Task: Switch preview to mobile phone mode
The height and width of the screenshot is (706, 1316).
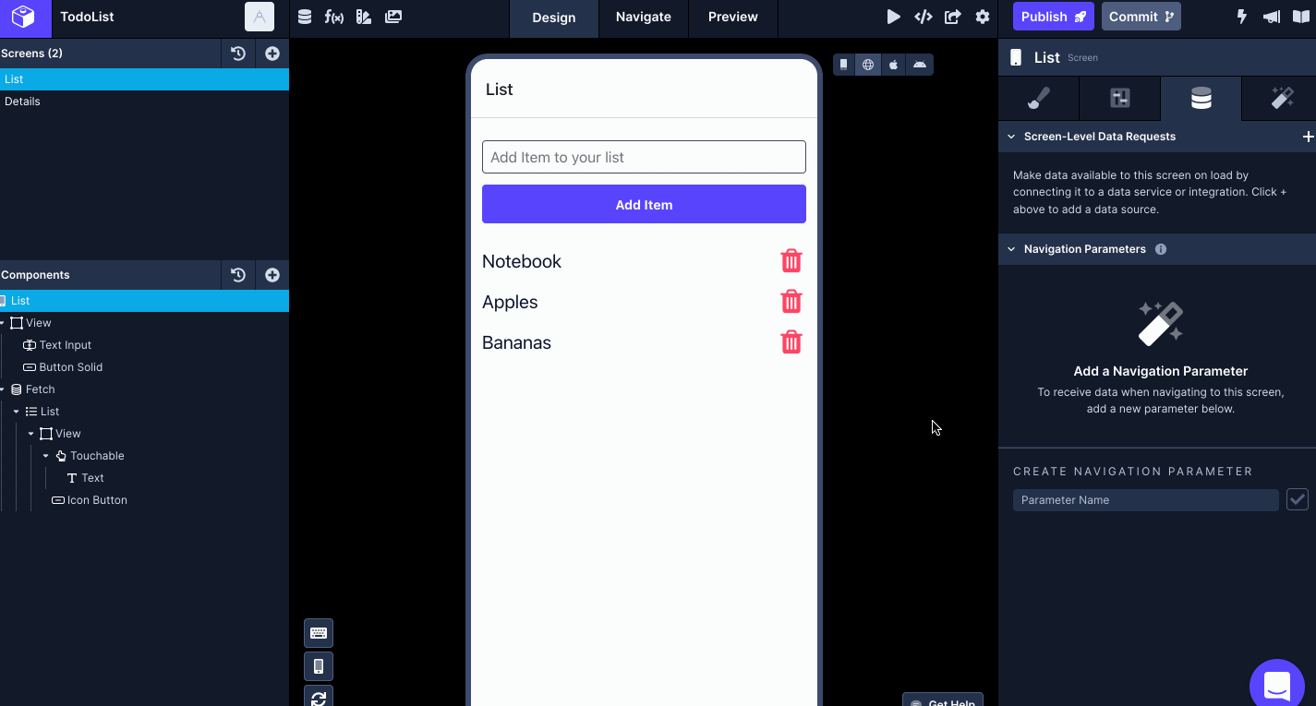Action: pos(844,65)
